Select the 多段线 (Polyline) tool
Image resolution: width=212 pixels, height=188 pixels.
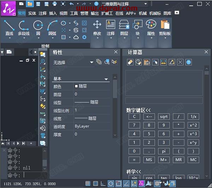click(24, 28)
